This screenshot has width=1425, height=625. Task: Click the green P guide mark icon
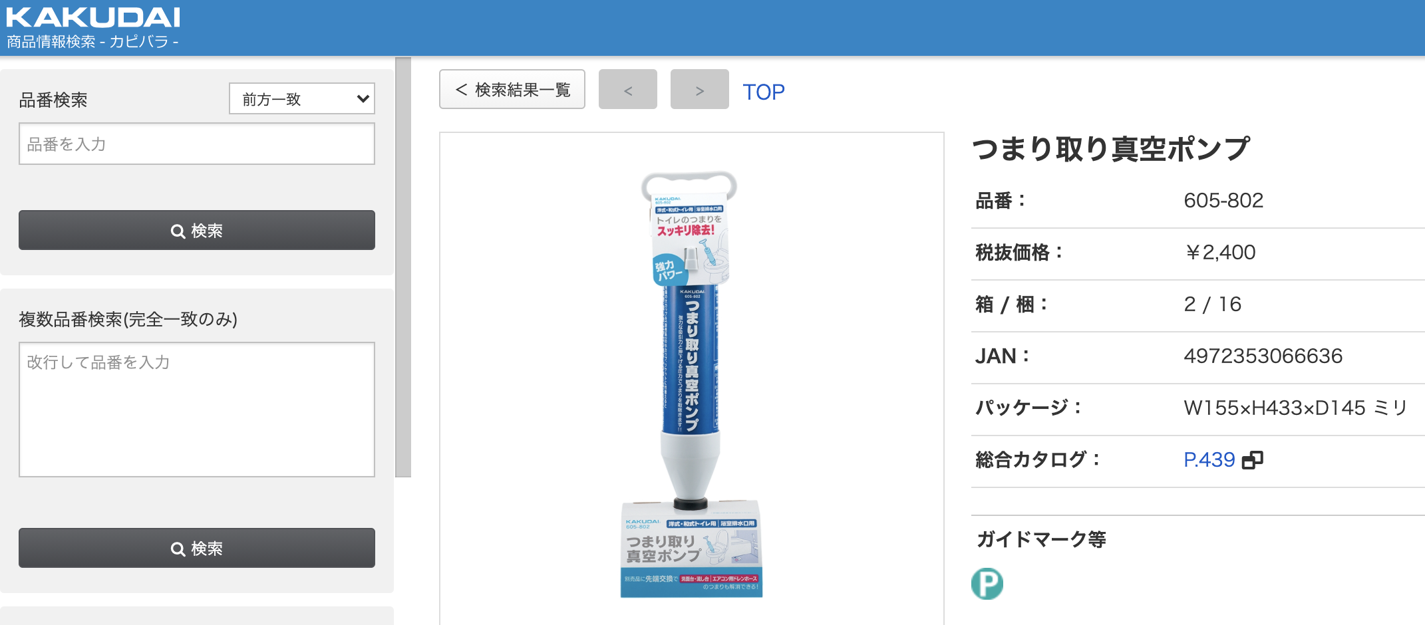(x=987, y=584)
